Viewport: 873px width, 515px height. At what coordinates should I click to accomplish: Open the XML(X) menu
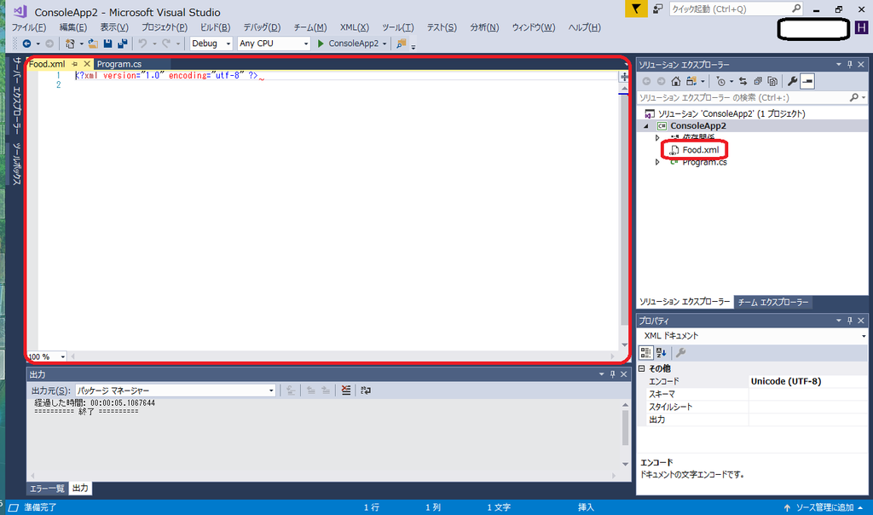point(354,27)
